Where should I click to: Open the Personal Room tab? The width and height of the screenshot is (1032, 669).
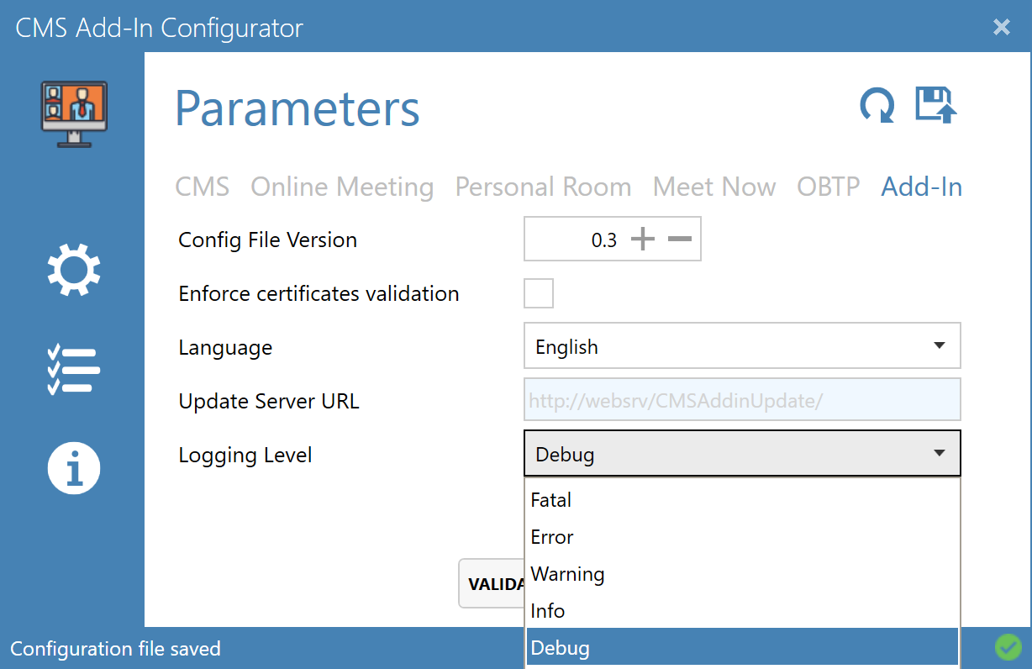(x=543, y=187)
